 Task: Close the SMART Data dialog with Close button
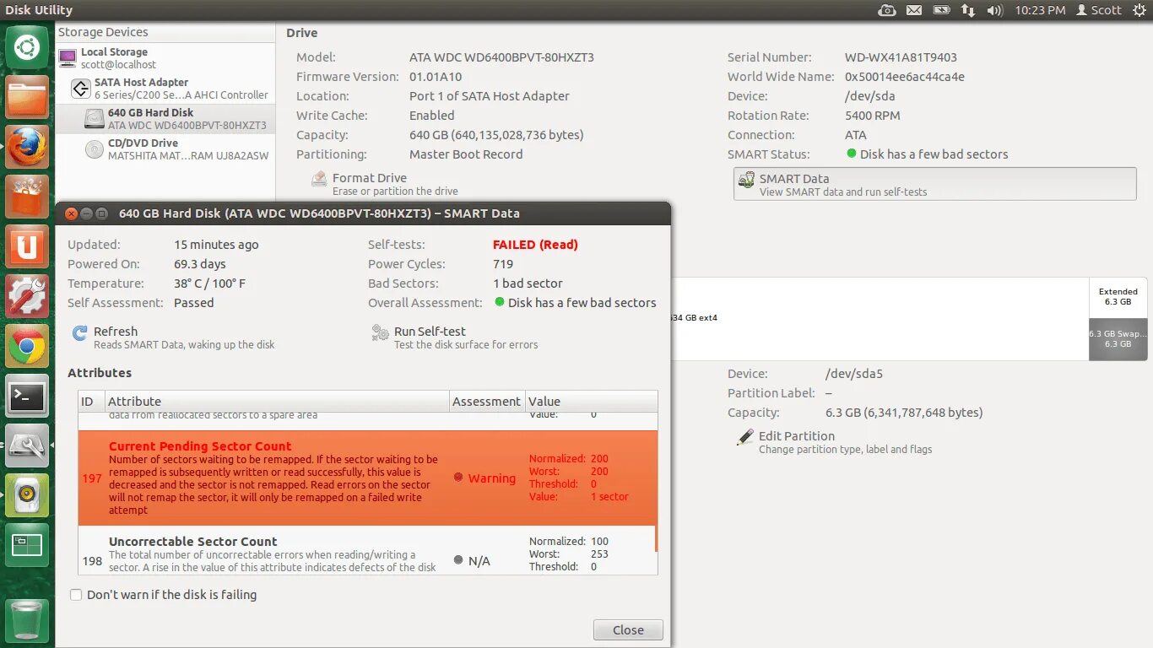tap(628, 629)
